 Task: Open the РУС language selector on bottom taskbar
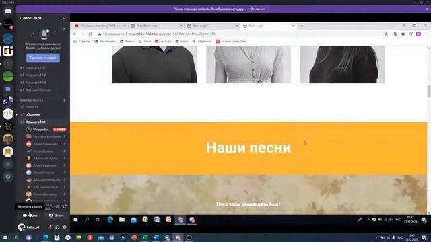click(400, 237)
